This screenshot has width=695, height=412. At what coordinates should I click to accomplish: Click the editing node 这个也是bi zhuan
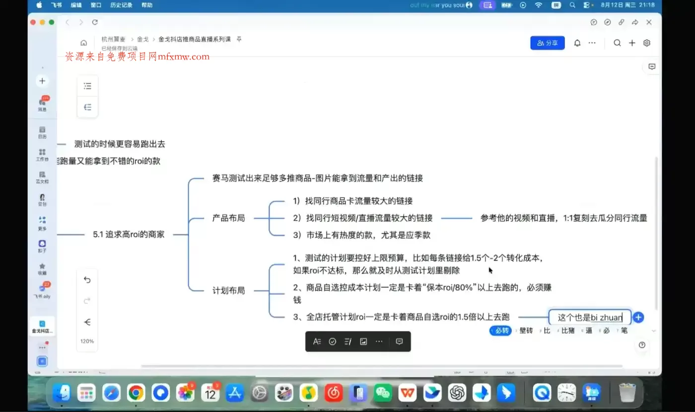(x=590, y=317)
